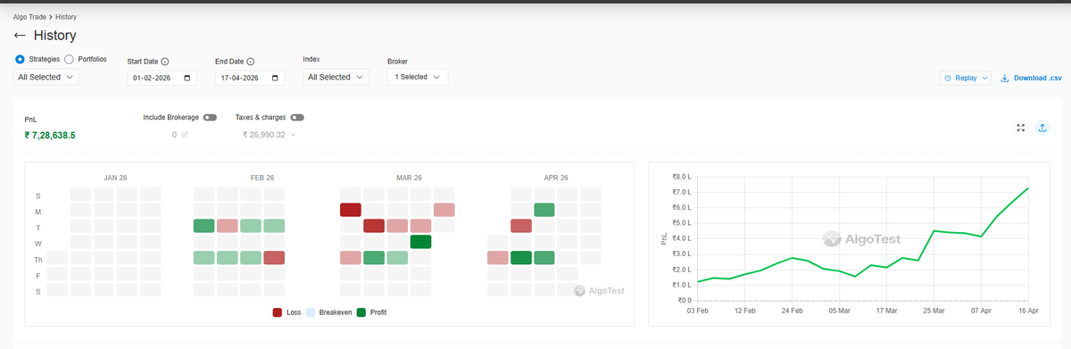Click the PnL value ₹ 7,28,638.5

(50, 135)
